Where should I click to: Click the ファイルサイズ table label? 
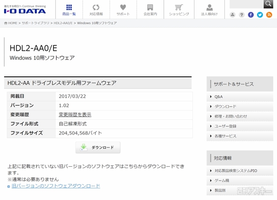27,133
